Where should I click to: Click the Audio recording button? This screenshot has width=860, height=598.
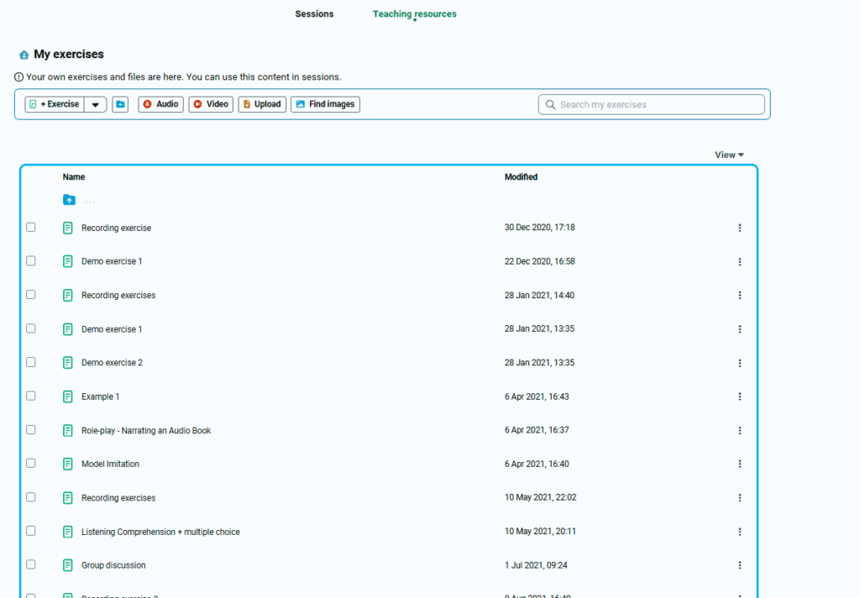[x=160, y=104]
